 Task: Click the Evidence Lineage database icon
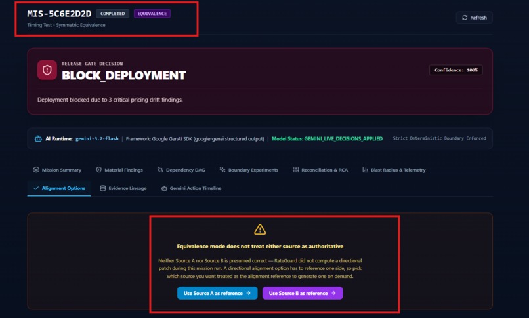click(x=103, y=188)
